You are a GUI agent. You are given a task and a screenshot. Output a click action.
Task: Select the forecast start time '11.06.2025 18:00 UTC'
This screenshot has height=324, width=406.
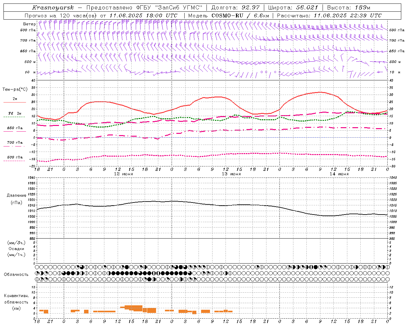coord(143,16)
